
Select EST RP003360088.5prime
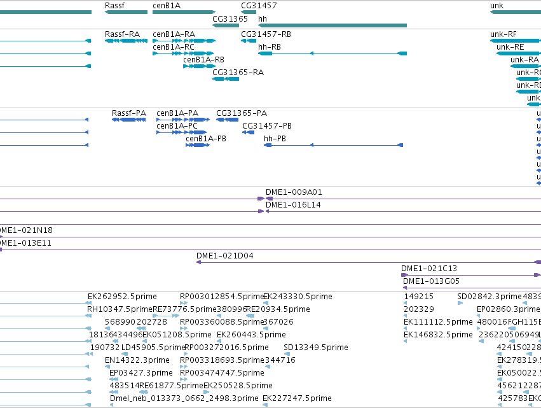pyautogui.click(x=222, y=322)
